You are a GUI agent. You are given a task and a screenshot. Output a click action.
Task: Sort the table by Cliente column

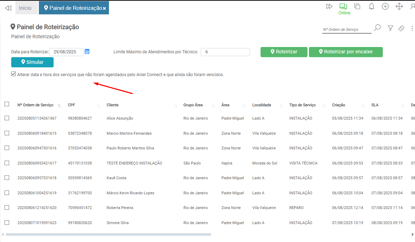112,105
